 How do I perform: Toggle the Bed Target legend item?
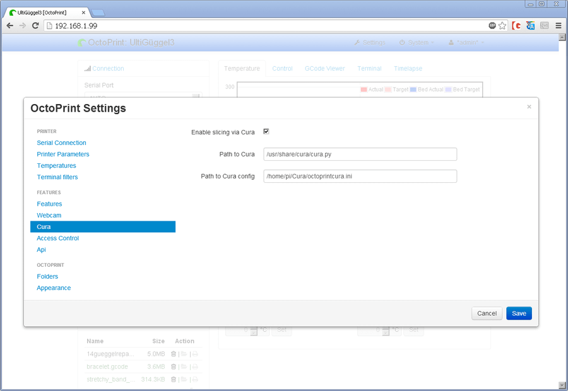coord(463,90)
